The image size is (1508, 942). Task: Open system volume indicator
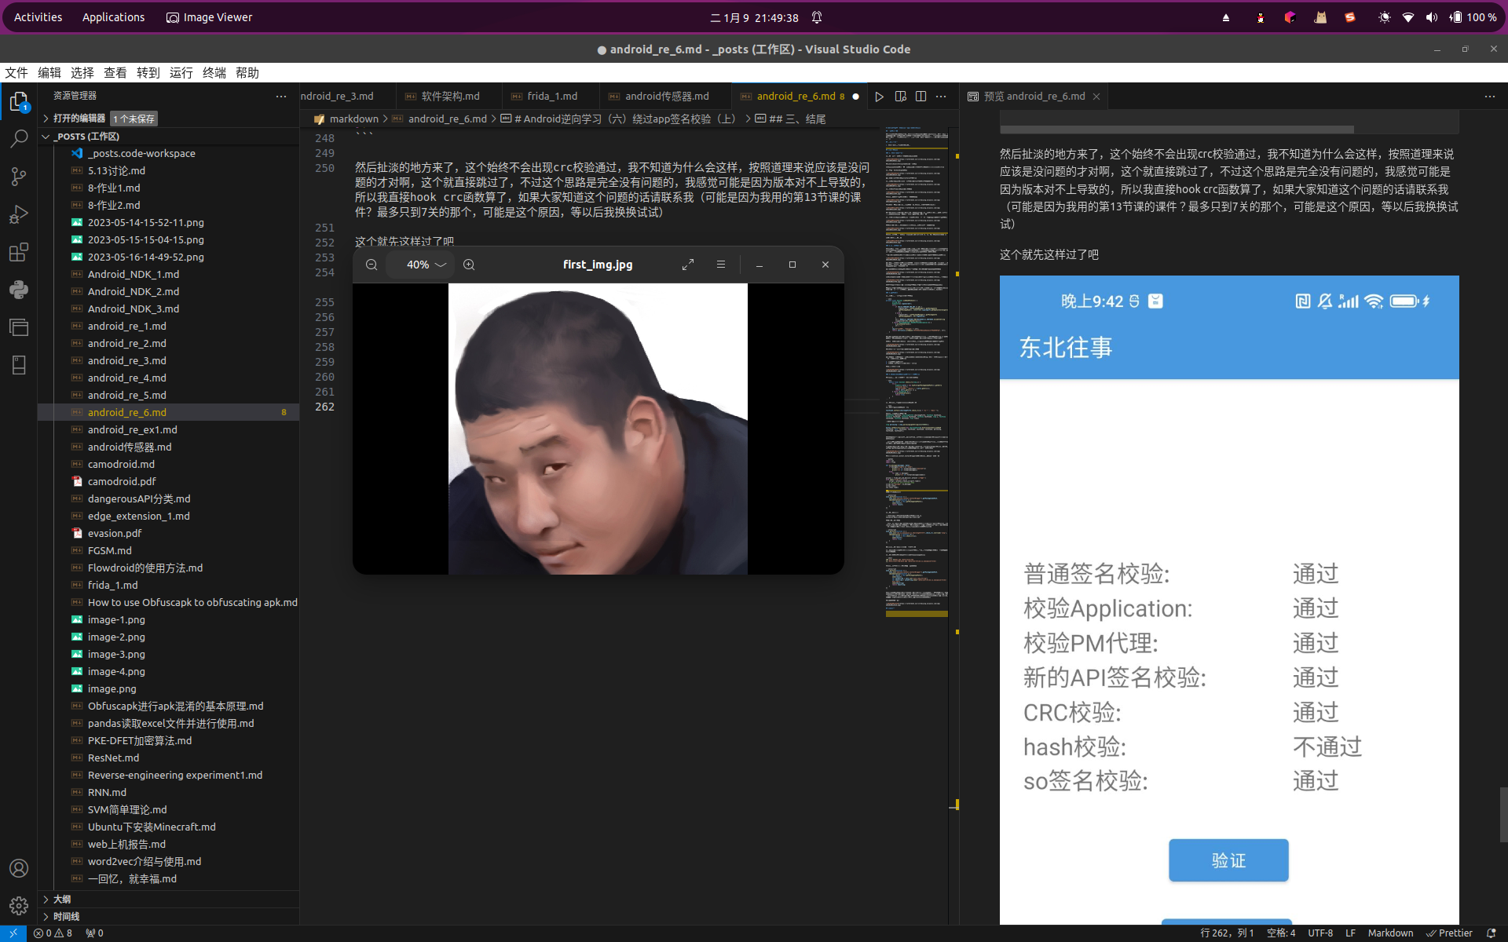(1432, 17)
